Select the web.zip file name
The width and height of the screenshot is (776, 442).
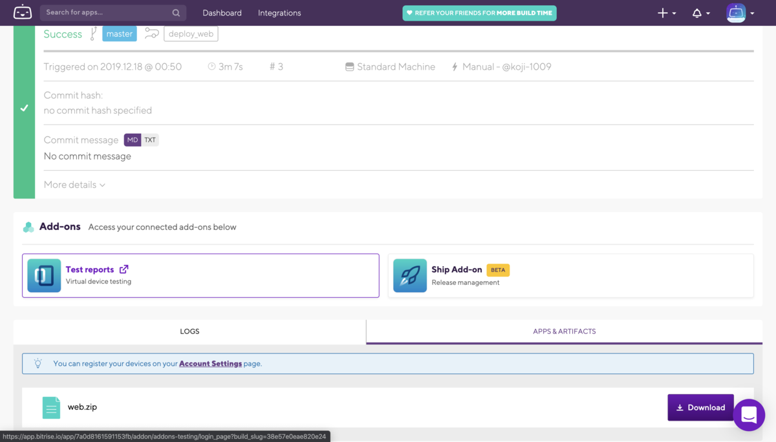tap(82, 407)
